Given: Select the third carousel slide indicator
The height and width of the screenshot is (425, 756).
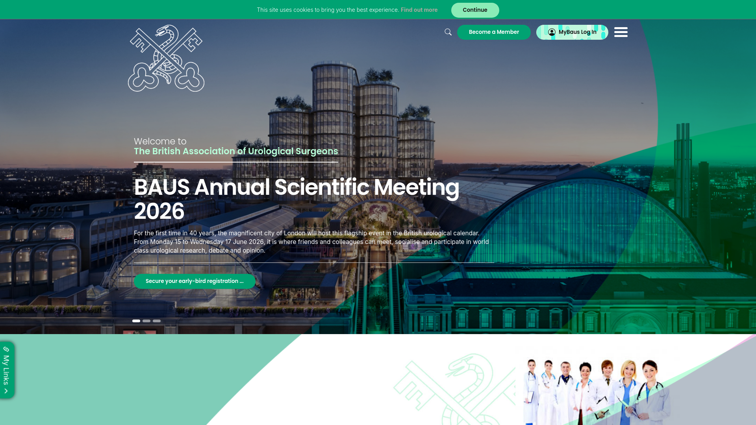Looking at the screenshot, I should point(157,321).
